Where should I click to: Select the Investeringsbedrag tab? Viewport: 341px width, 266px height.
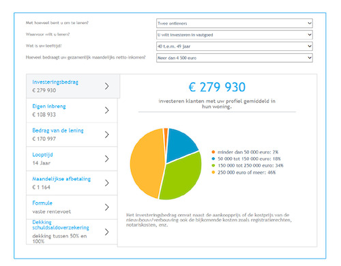pyautogui.click(x=73, y=86)
